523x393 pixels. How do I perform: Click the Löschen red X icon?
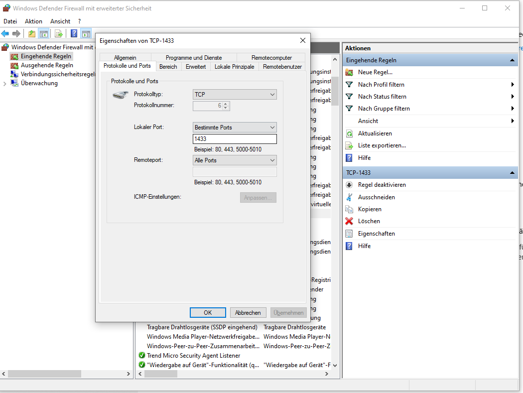point(349,221)
